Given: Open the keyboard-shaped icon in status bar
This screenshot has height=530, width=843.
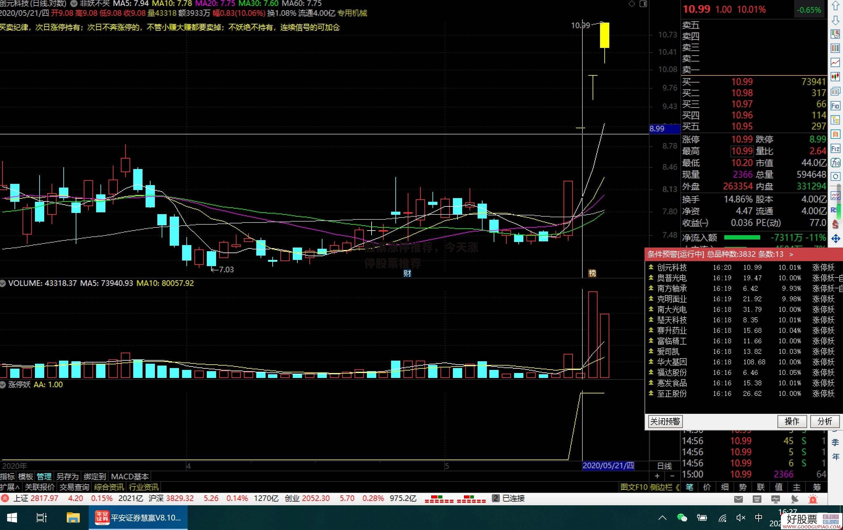Looking at the screenshot, I should (757, 499).
